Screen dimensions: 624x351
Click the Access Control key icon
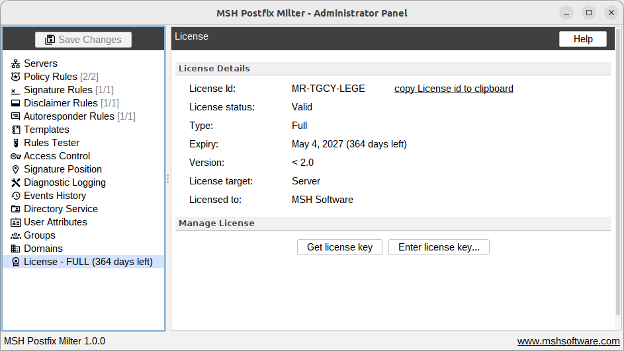15,156
